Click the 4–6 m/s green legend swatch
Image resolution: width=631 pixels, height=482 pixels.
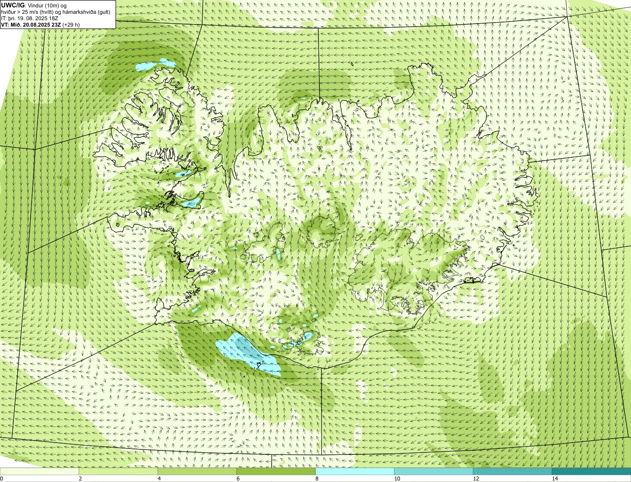(197, 471)
